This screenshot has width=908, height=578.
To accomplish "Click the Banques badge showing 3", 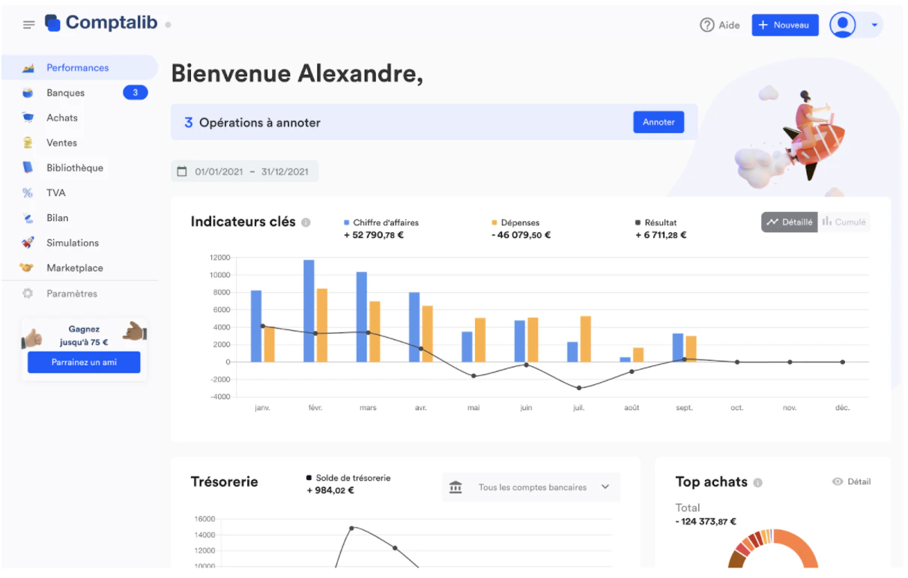I will [x=136, y=93].
